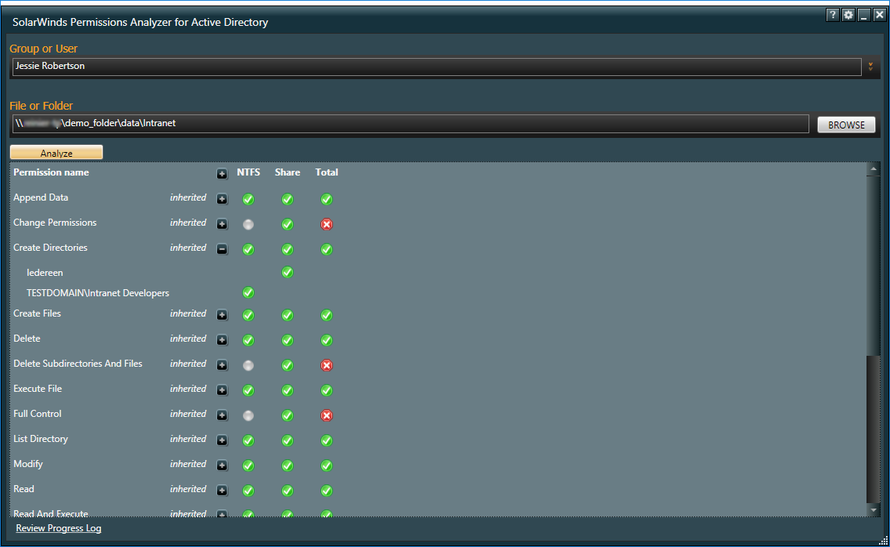Click the Full Control permission label

[38, 414]
